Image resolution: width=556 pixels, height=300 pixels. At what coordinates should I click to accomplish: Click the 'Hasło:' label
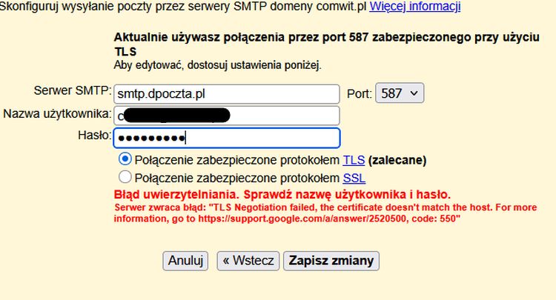[x=95, y=135]
